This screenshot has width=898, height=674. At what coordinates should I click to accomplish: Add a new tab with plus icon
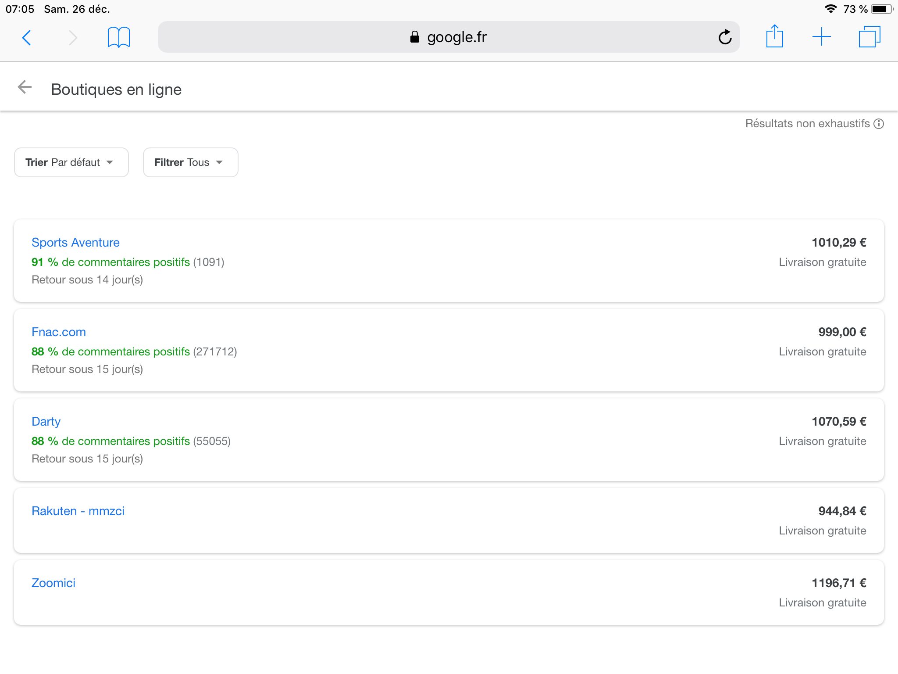pyautogui.click(x=821, y=37)
